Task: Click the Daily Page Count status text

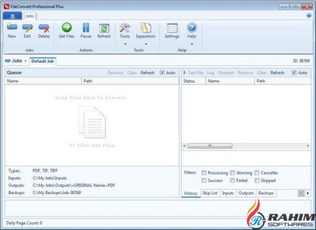Action: point(24,223)
